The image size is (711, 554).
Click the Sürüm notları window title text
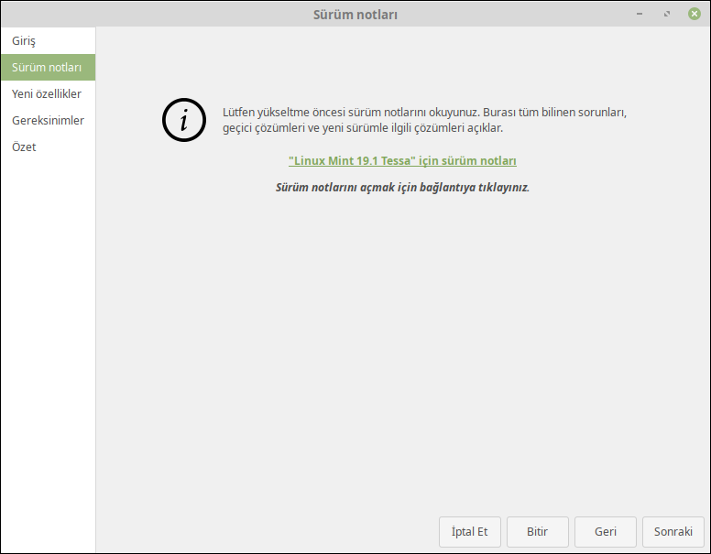[355, 15]
